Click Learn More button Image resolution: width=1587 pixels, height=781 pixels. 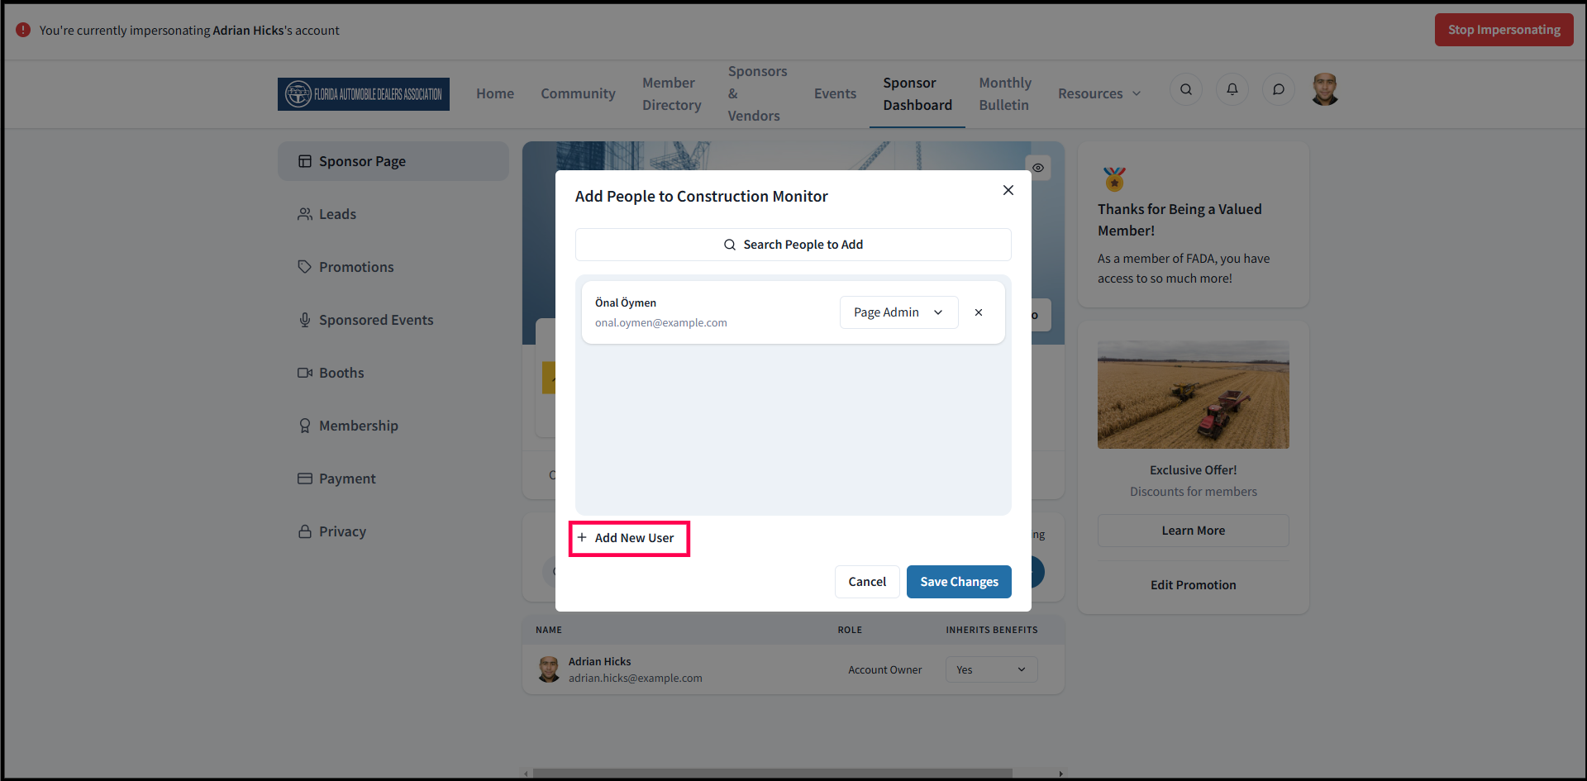pos(1194,531)
